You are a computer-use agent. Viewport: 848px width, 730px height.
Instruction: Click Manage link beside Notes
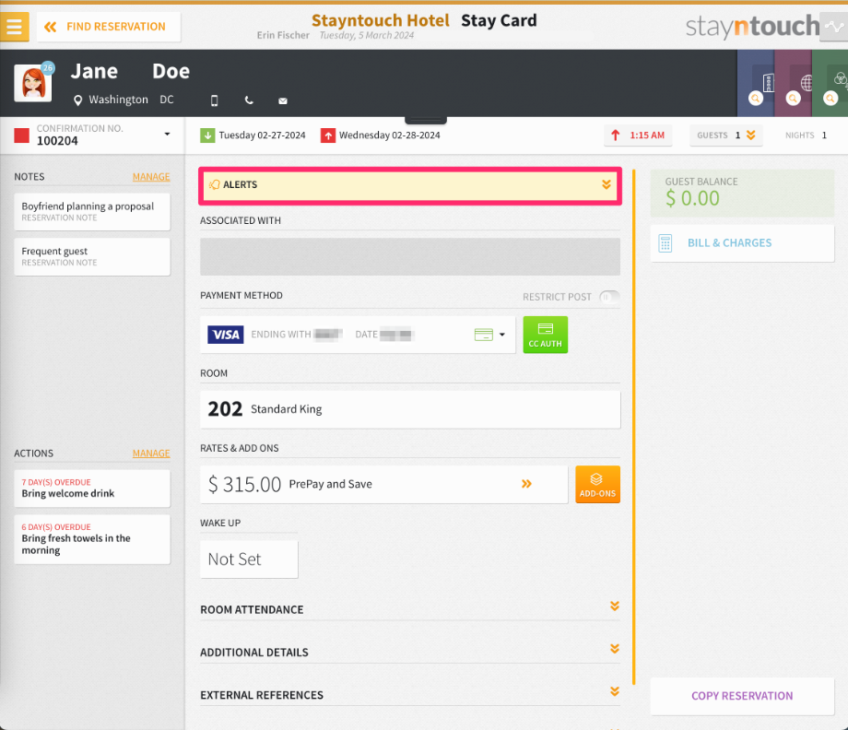[x=151, y=177]
